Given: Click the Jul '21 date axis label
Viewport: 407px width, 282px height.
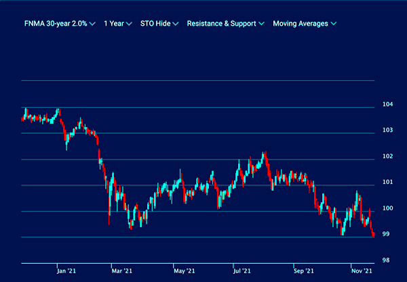Looking at the screenshot, I should pyautogui.click(x=243, y=271).
